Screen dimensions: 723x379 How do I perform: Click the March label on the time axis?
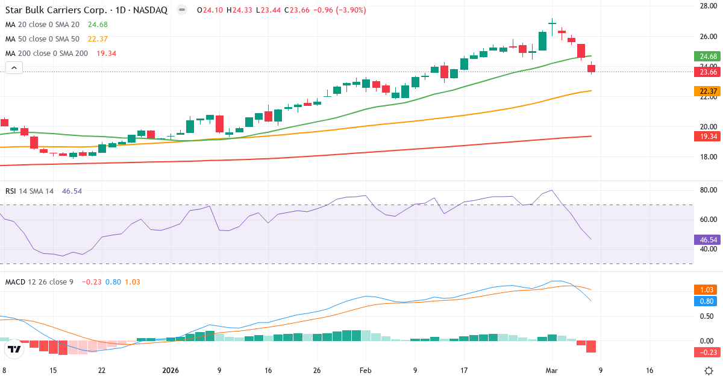tap(552, 371)
